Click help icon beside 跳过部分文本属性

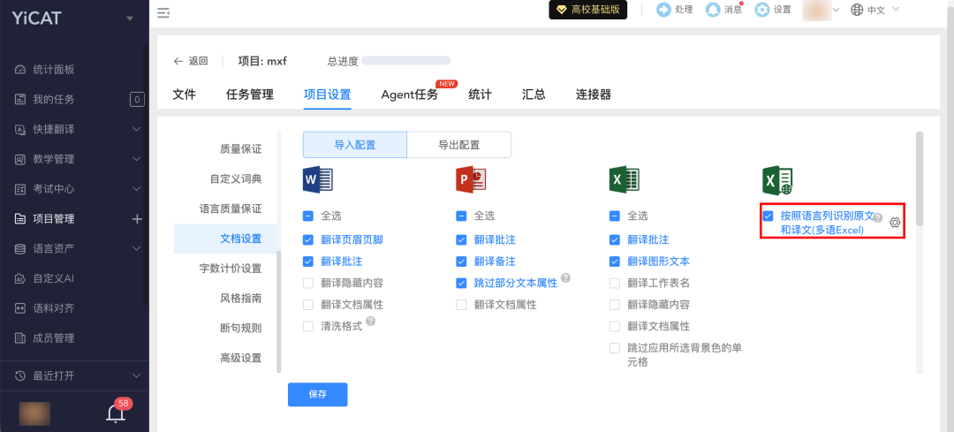[x=566, y=277]
